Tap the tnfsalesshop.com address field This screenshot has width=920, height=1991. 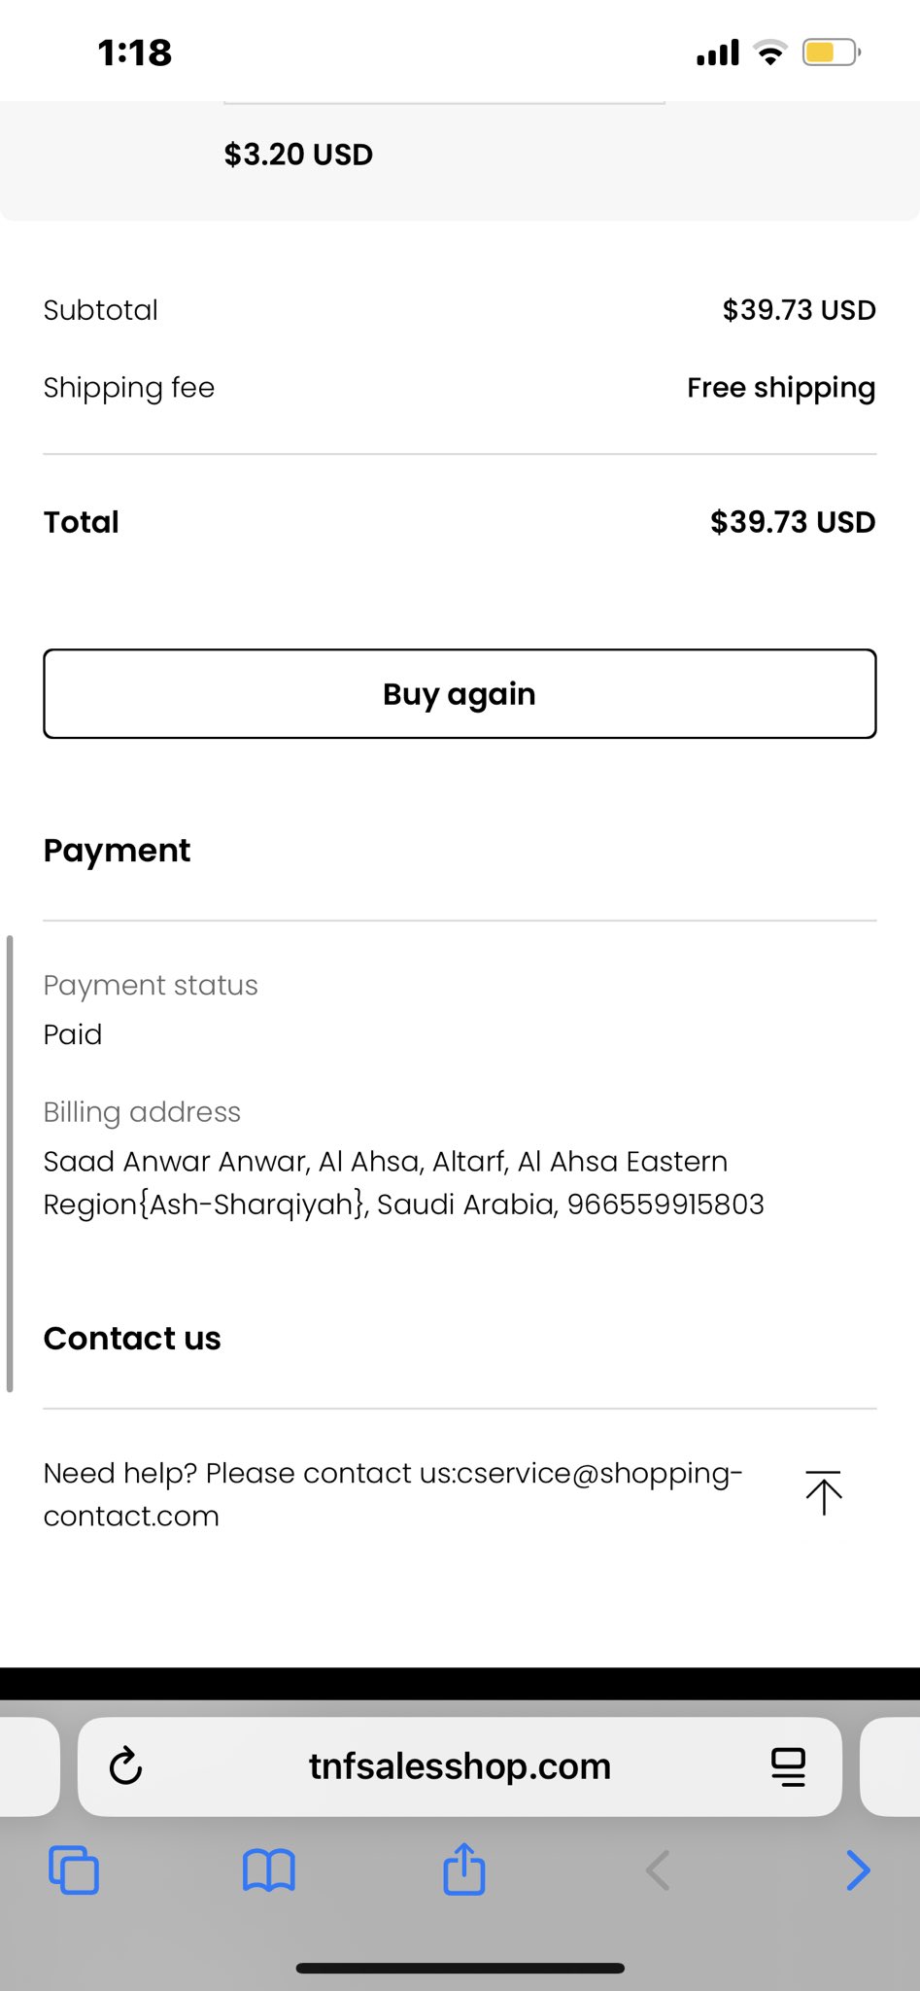(x=460, y=1766)
